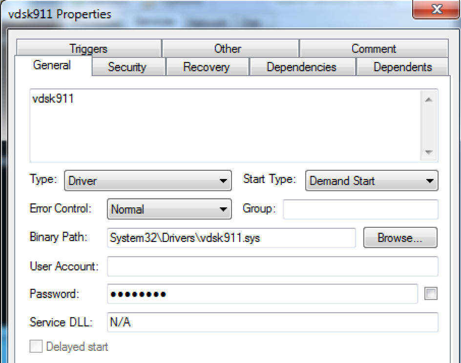Click the Group text field
461x363 pixels.
[x=360, y=209]
